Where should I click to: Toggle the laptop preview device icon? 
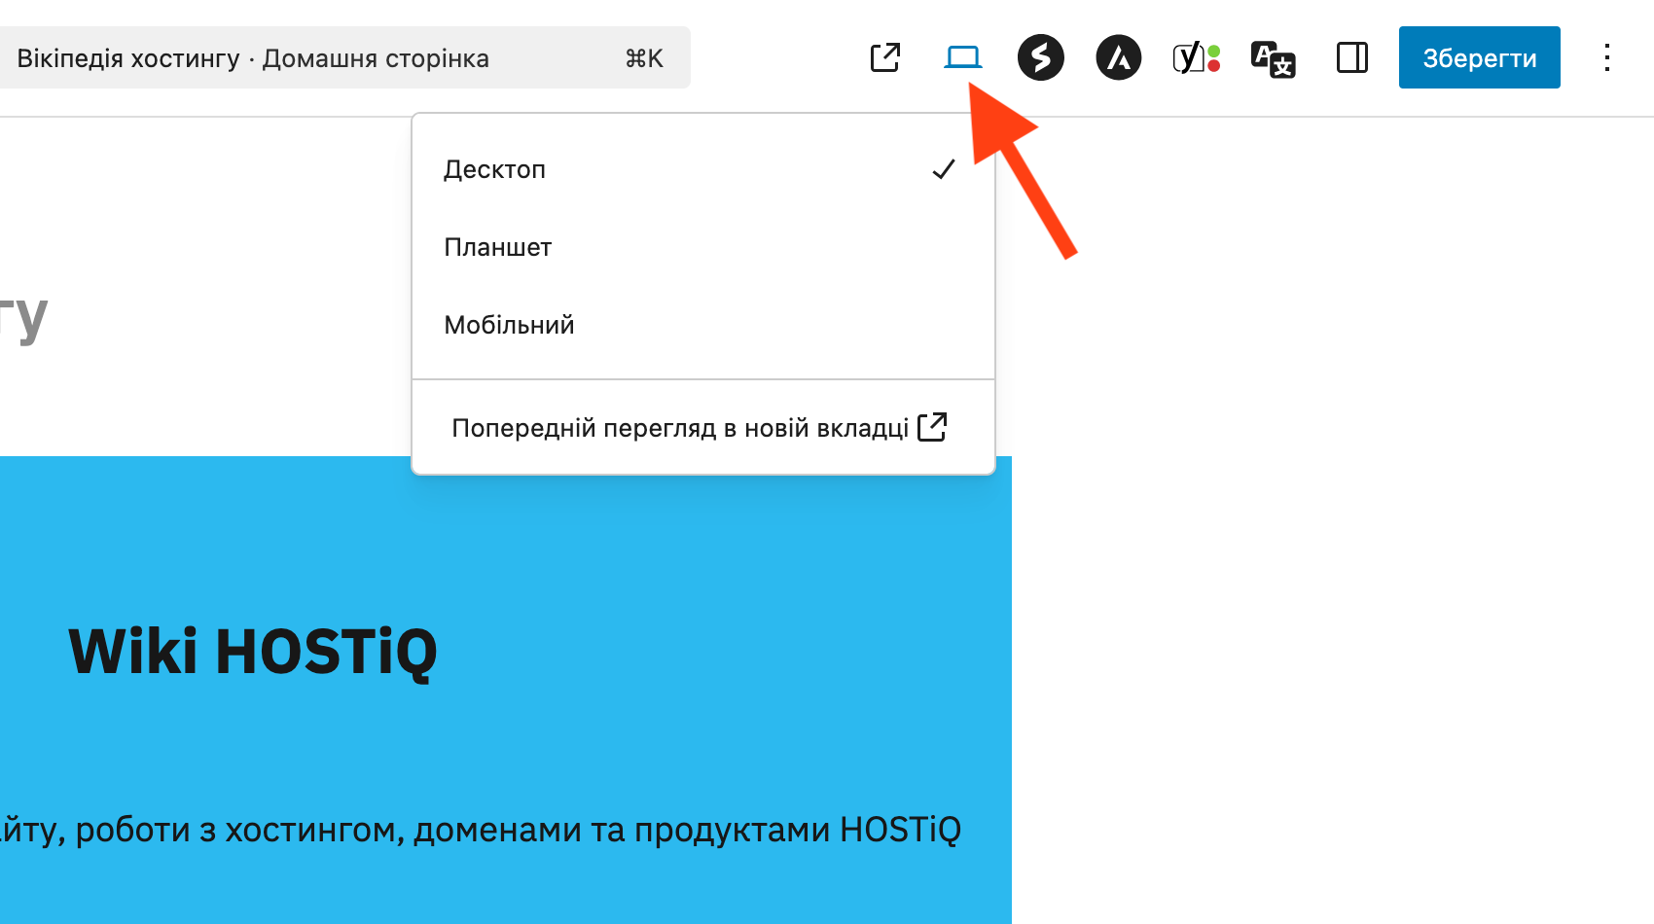coord(963,57)
